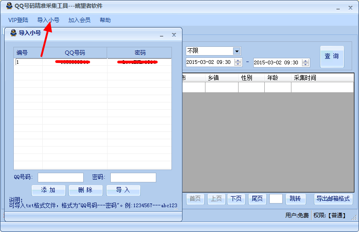Minimize the main QQ采集 window
Screen dimensions: 359x232
click(x=338, y=8)
